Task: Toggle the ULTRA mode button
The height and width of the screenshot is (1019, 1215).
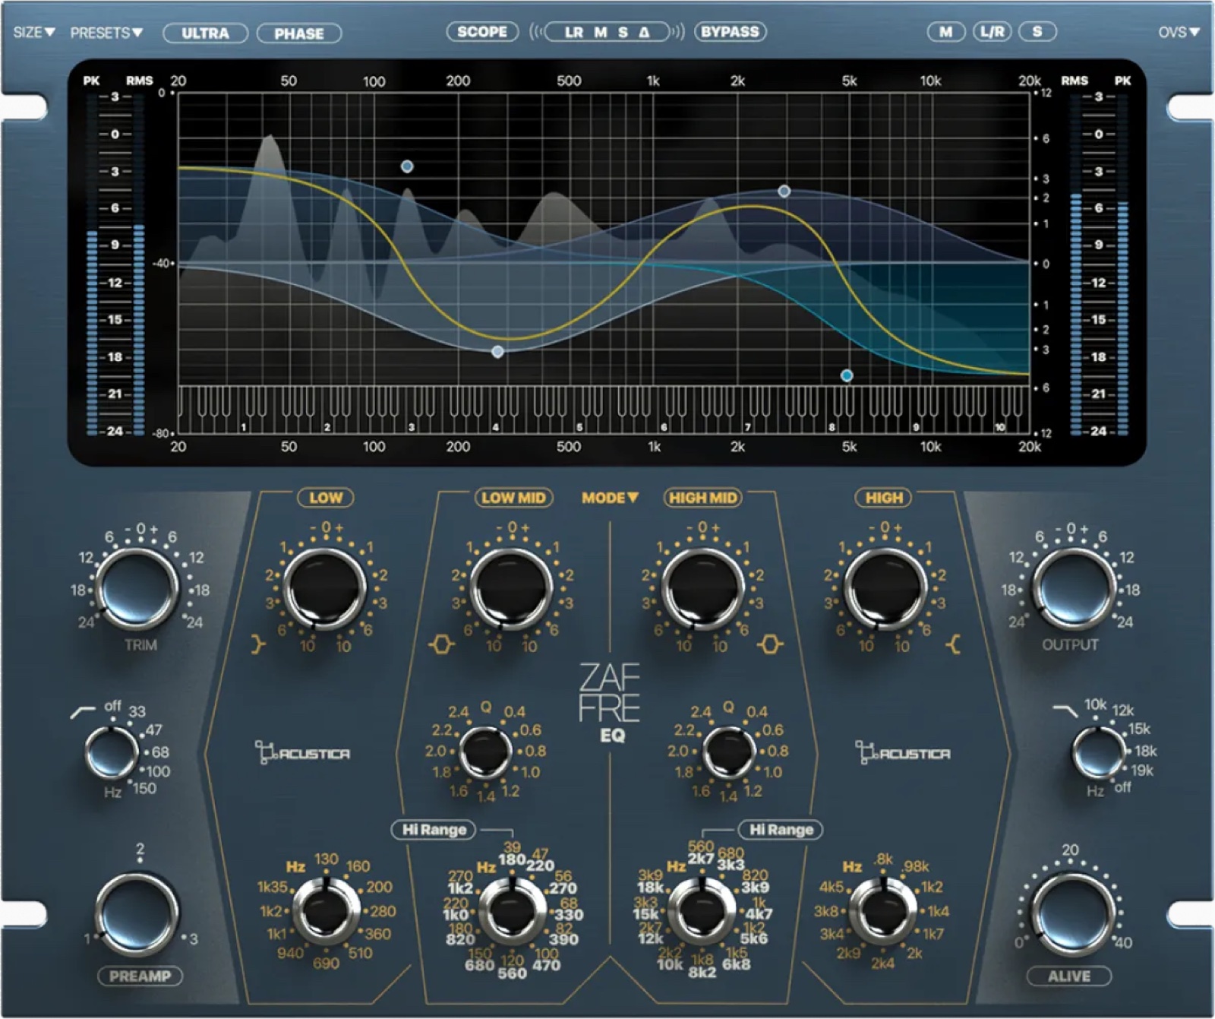Action: click(x=205, y=33)
